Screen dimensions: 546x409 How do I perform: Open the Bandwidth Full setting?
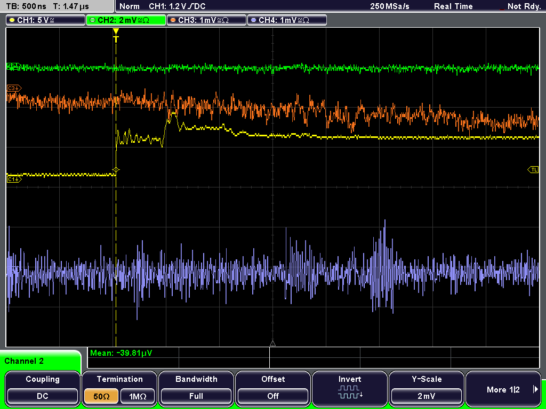click(196, 396)
